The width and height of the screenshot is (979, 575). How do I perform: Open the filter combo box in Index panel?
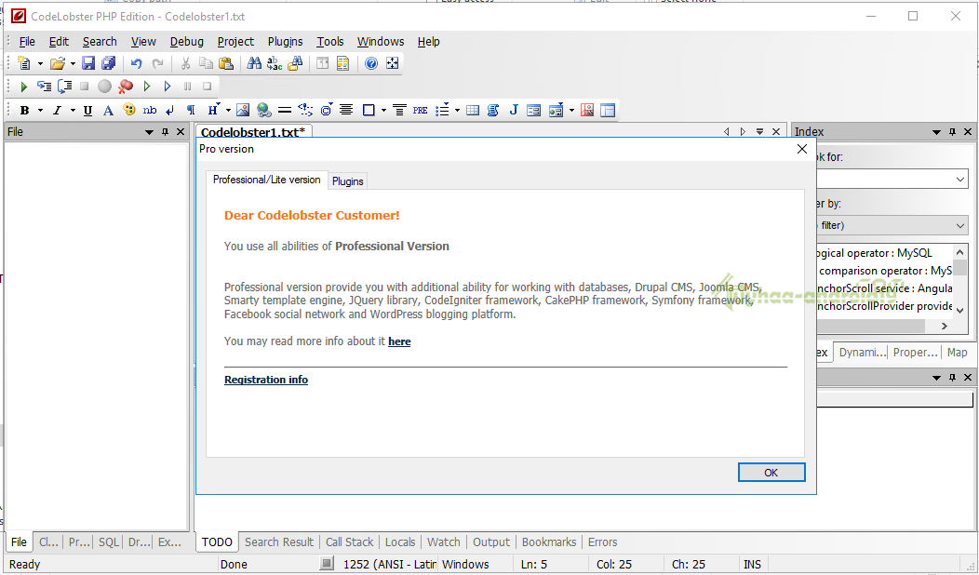tap(961, 225)
